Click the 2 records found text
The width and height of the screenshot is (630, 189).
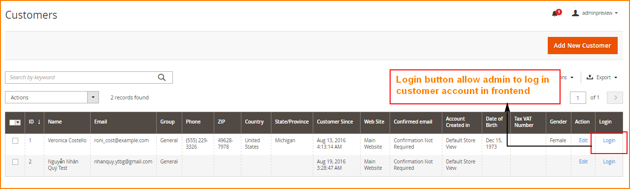(130, 97)
